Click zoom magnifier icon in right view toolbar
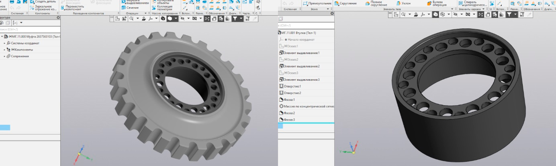 403,14
